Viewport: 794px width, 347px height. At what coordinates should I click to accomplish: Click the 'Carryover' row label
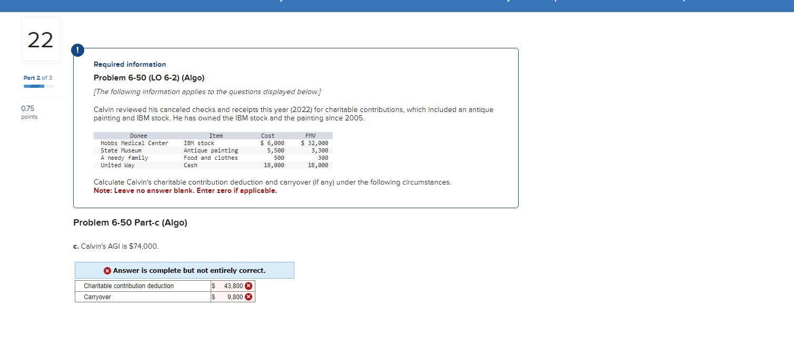[x=97, y=297]
